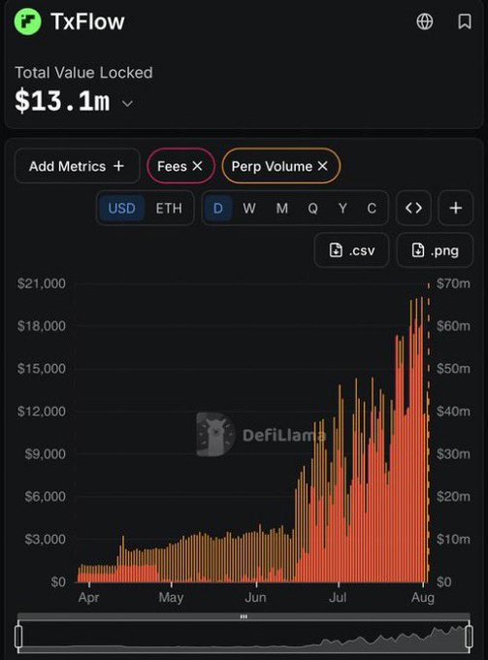
Task: Open the Add Metrics menu
Action: tap(77, 166)
